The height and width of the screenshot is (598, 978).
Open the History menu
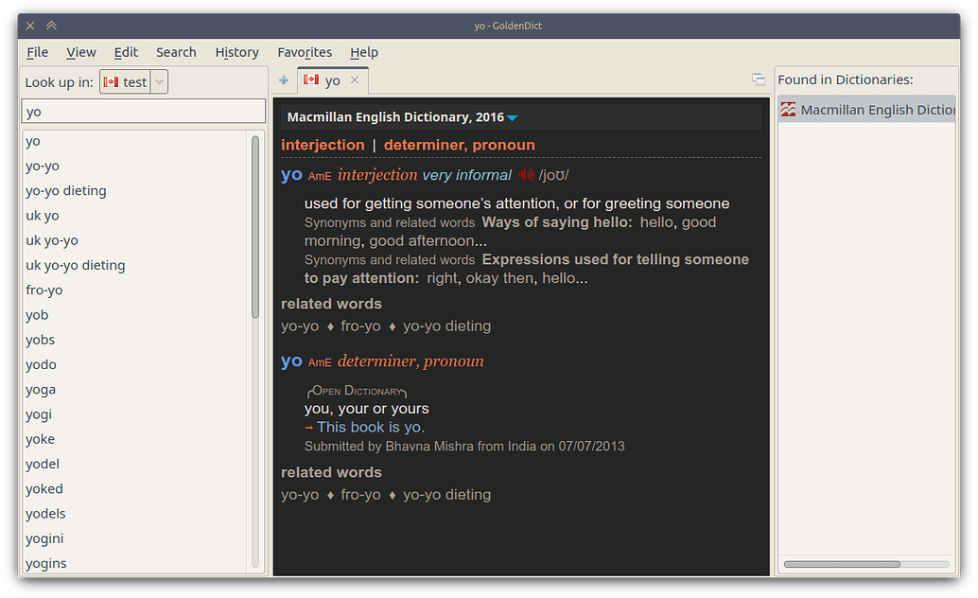click(236, 52)
